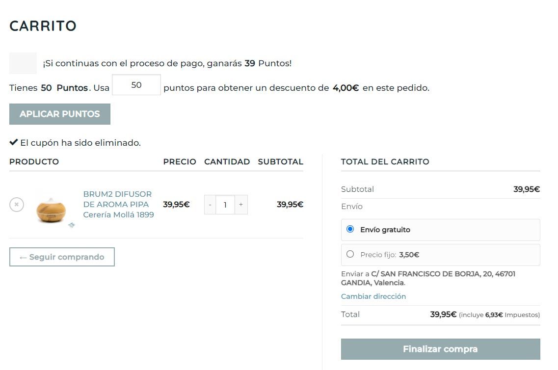Choose the Precio fijo 3,50€ shipping
The width and height of the screenshot is (558, 370).
tap(350, 254)
